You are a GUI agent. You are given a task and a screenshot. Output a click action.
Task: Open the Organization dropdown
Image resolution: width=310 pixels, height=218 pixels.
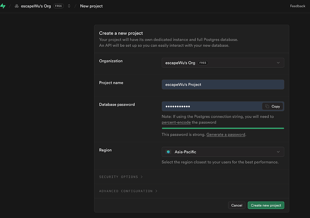click(x=223, y=63)
